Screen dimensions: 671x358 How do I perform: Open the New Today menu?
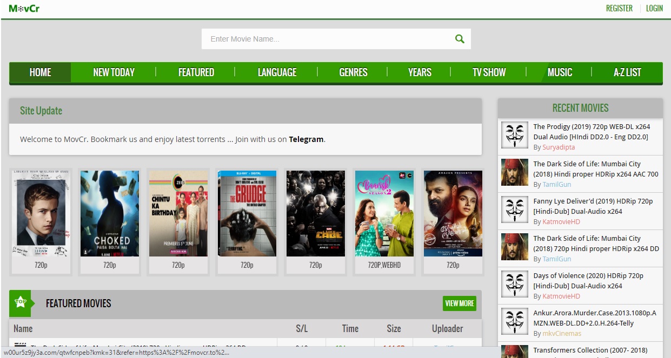click(x=114, y=72)
